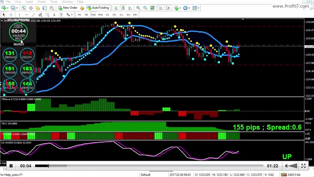
Task: Open the Data Window crosshair icon
Action: pyautogui.click(x=31, y=8)
